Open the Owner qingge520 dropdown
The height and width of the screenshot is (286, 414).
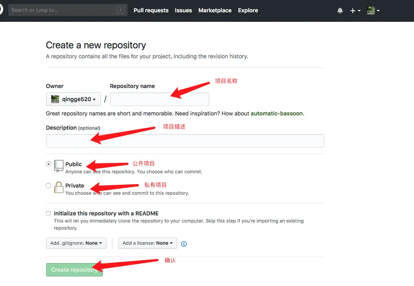(x=74, y=99)
